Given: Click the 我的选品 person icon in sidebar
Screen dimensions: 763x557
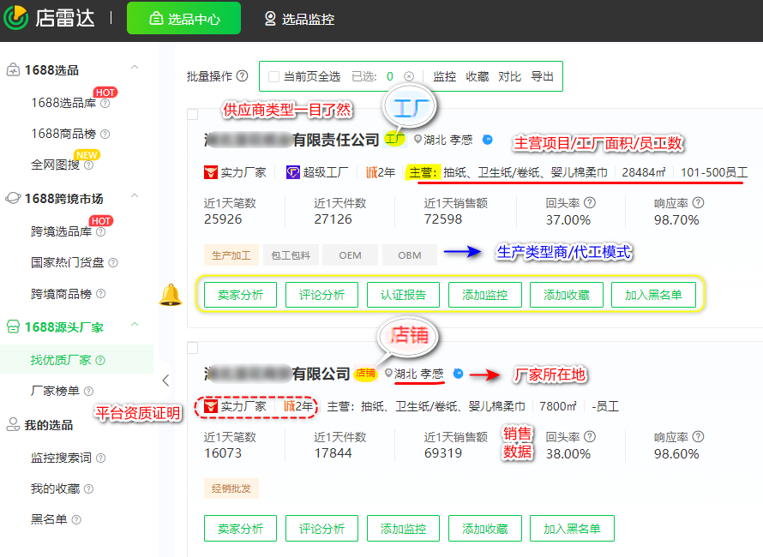Looking at the screenshot, I should coord(12,424).
